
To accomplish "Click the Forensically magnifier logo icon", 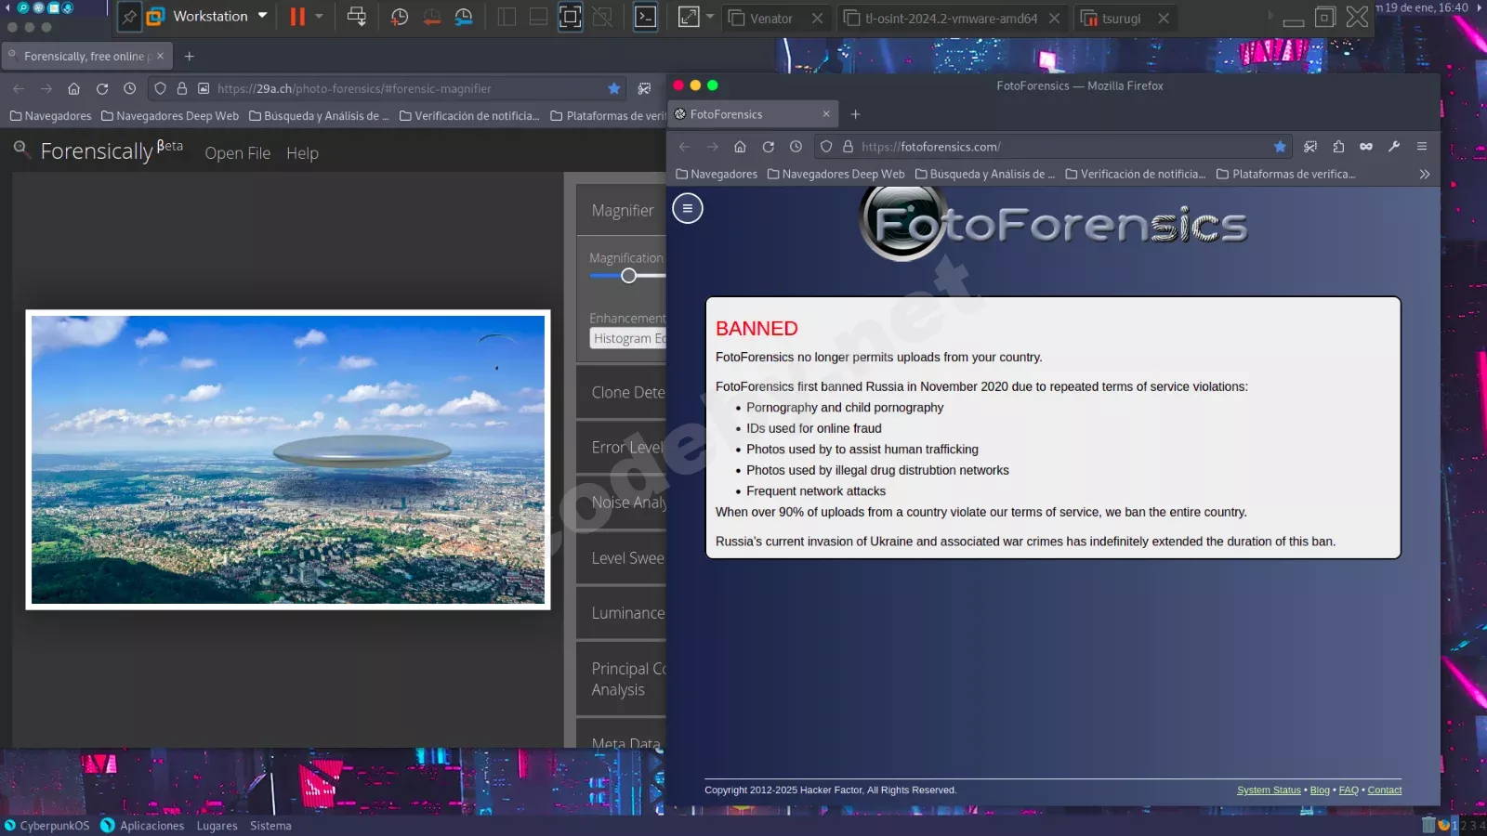I will point(20,149).
